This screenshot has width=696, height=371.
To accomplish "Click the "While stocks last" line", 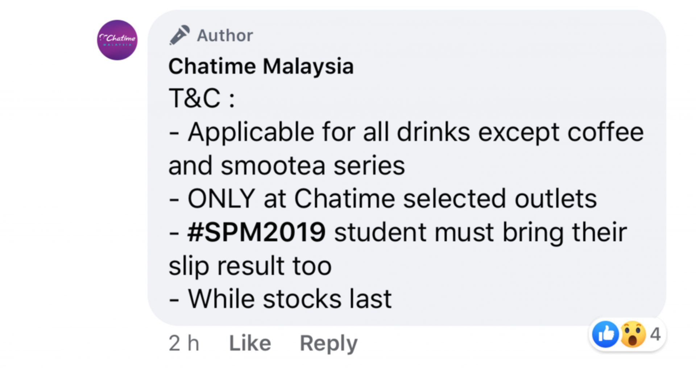I will [290, 299].
